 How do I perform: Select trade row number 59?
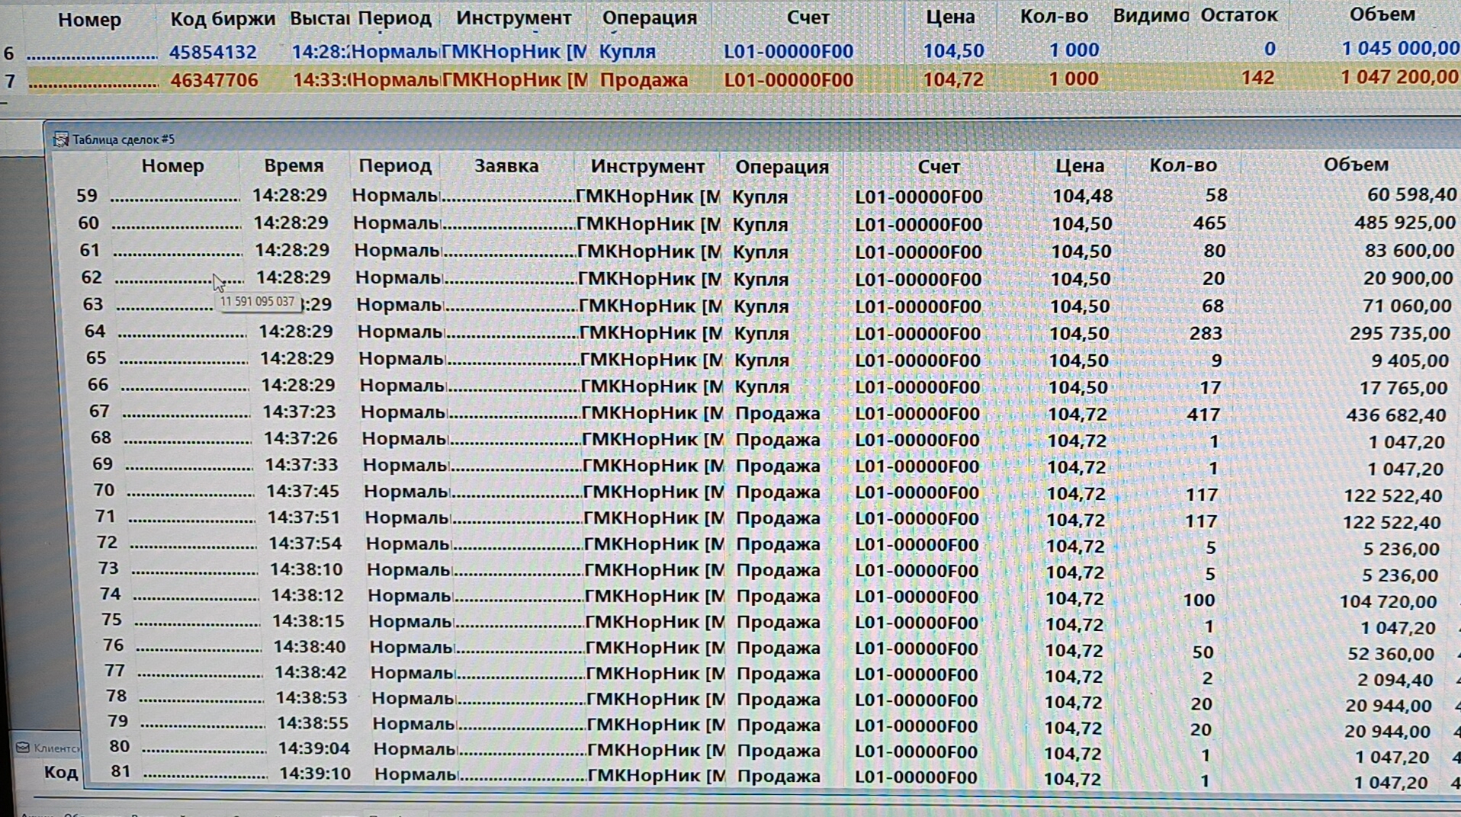tap(87, 196)
